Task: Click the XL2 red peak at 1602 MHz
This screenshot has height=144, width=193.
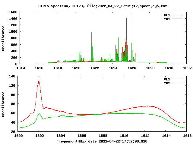Action: point(39,82)
